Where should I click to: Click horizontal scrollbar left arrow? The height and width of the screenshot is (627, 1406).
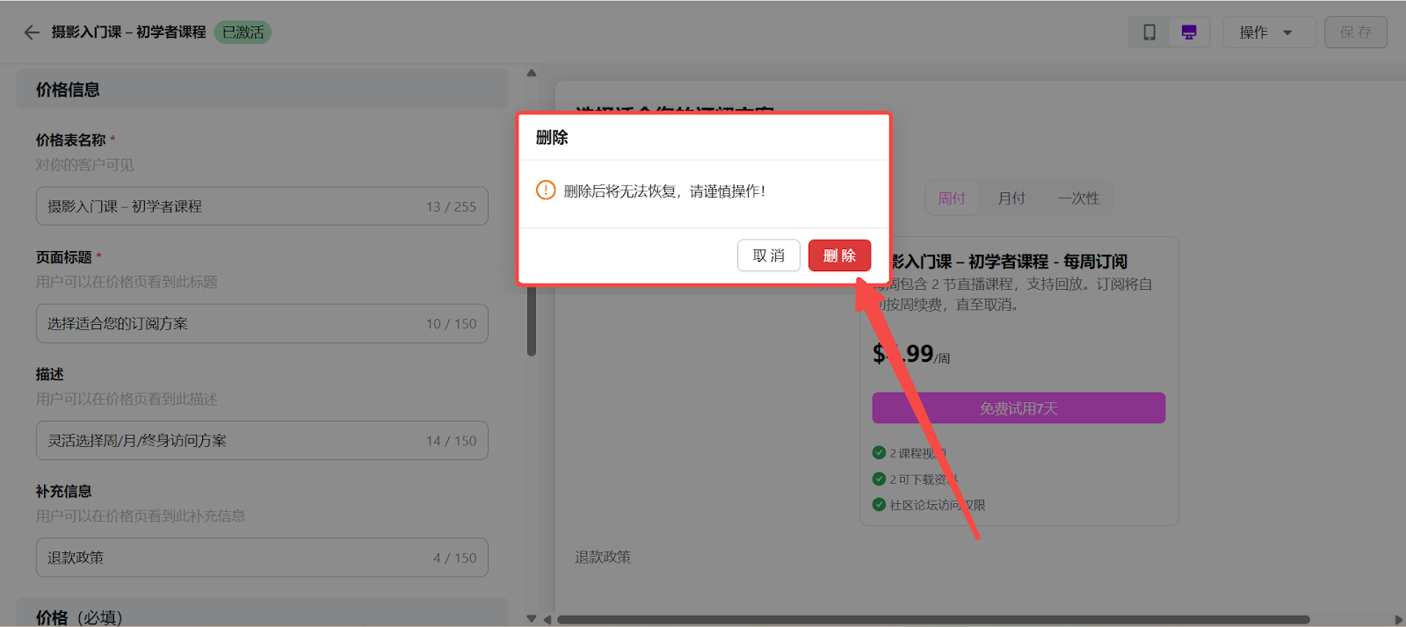tap(547, 619)
